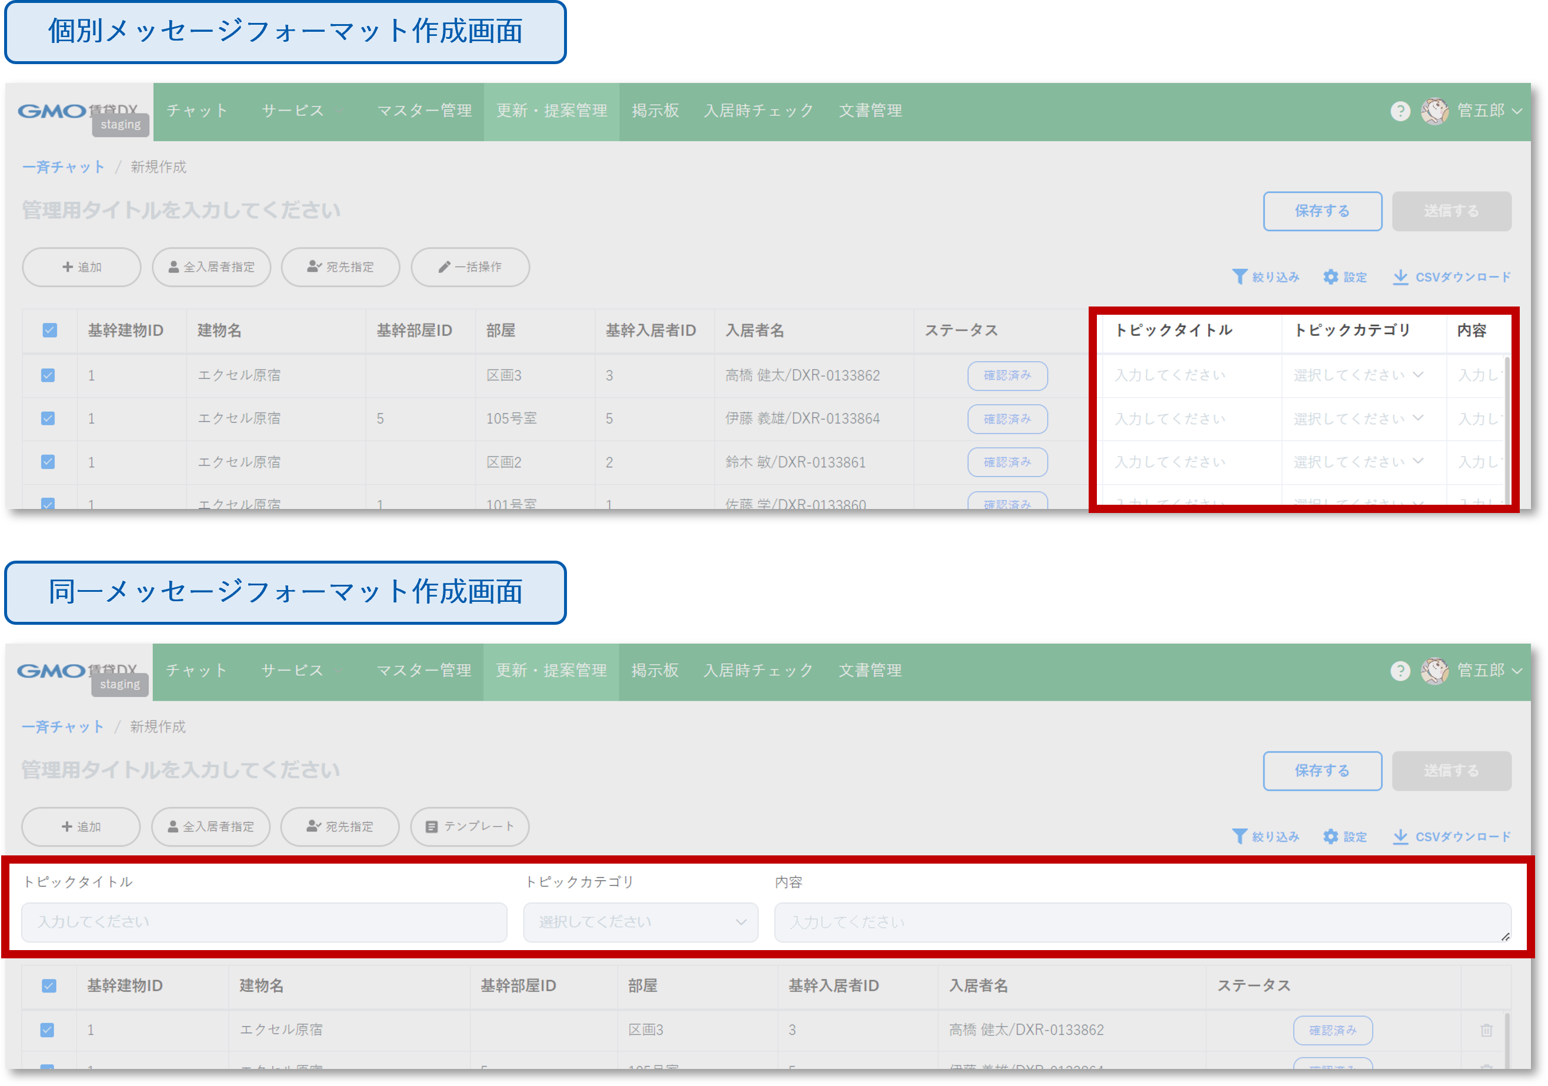Open 設定 gear on 個別メッセージ screen
The image size is (1548, 1086).
[x=1345, y=277]
